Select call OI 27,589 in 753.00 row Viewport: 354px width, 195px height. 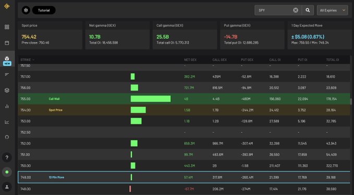point(274,121)
